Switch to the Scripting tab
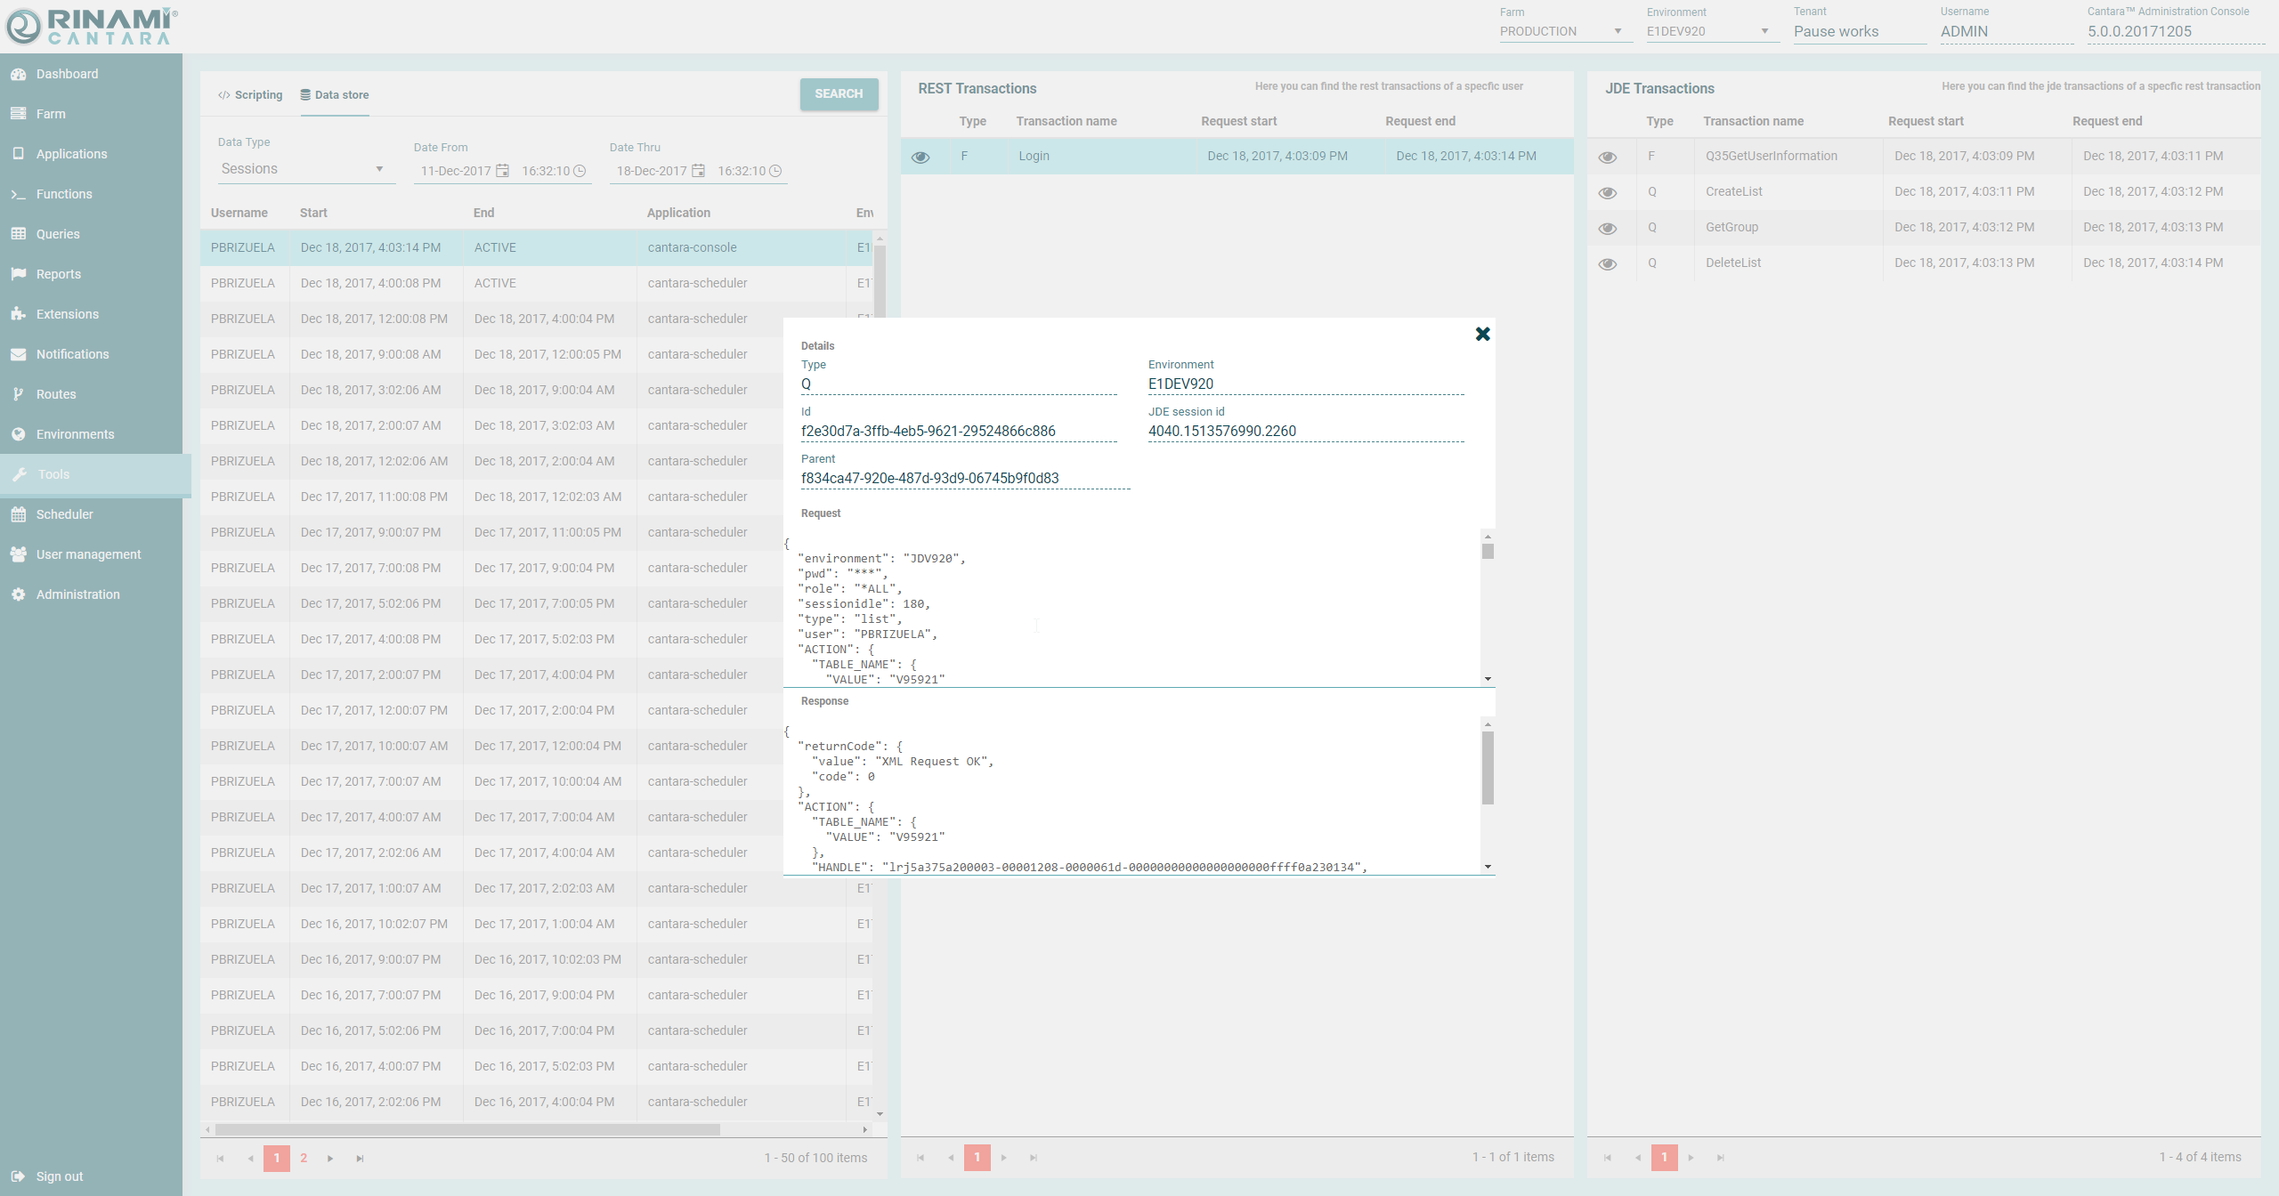 [250, 95]
